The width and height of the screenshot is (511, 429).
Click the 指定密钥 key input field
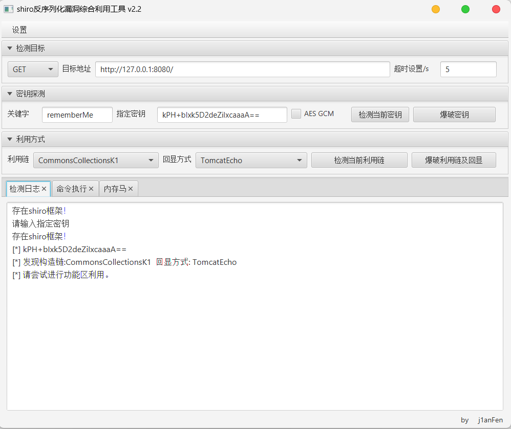[x=222, y=115]
